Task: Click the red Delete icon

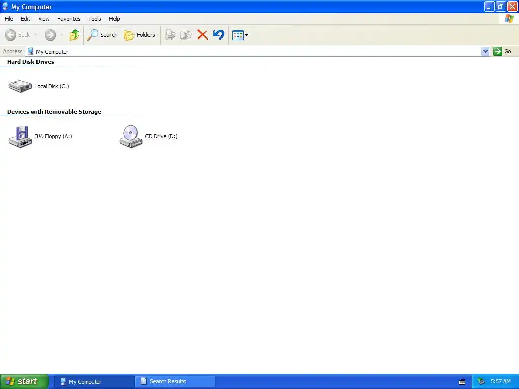Action: (x=203, y=35)
